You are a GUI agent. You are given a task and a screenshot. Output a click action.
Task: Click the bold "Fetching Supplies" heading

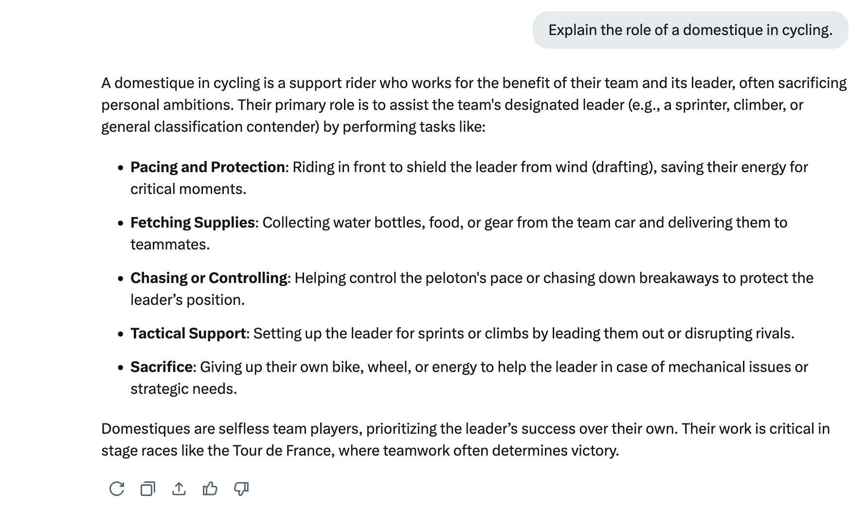pyautogui.click(x=193, y=223)
